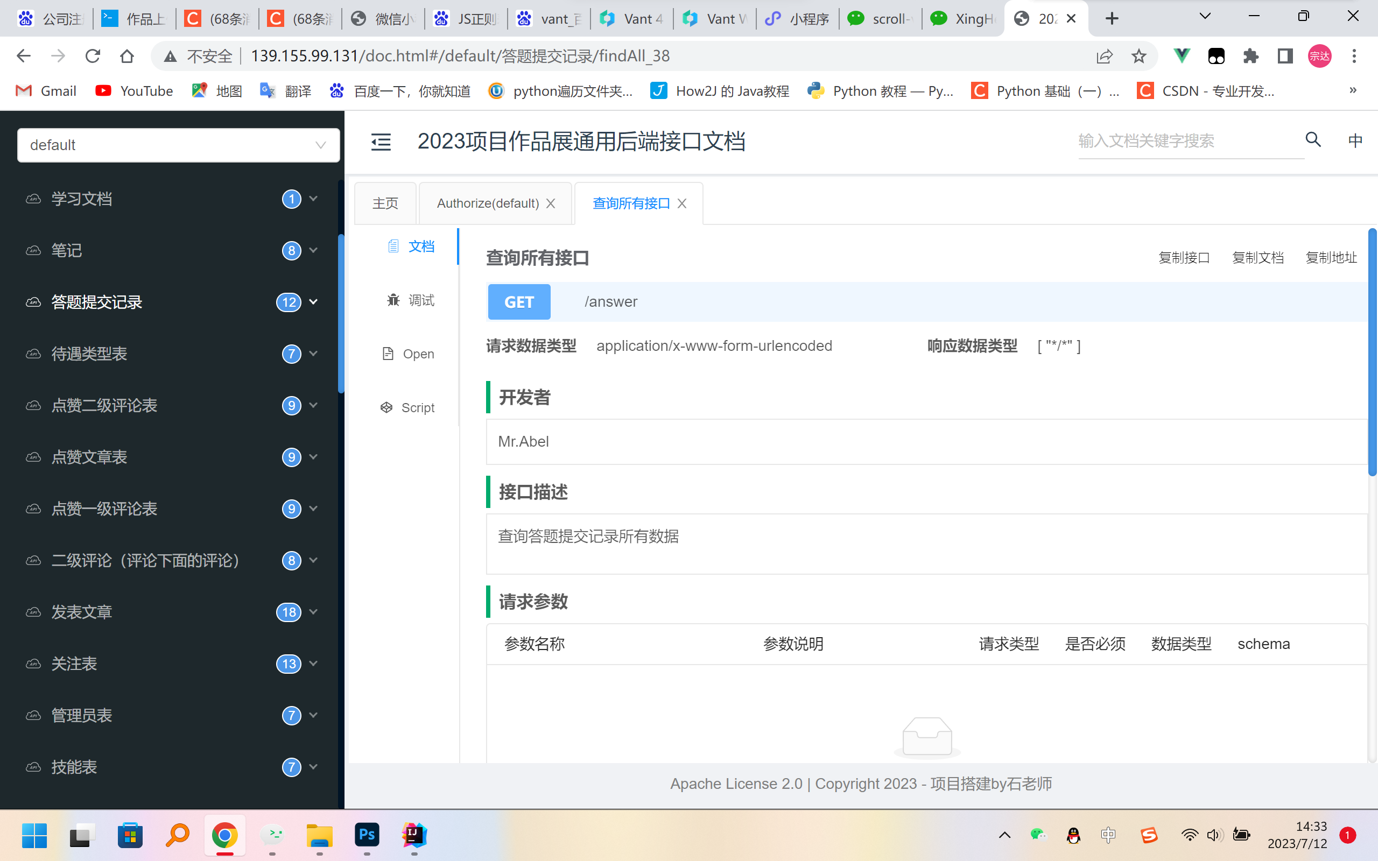Click the search magnifier icon
The image size is (1378, 861).
[x=1314, y=141]
